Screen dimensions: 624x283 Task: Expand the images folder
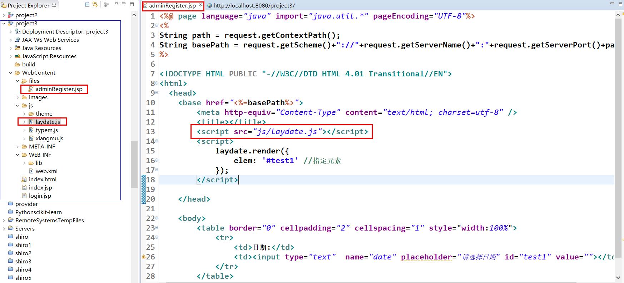(x=18, y=97)
